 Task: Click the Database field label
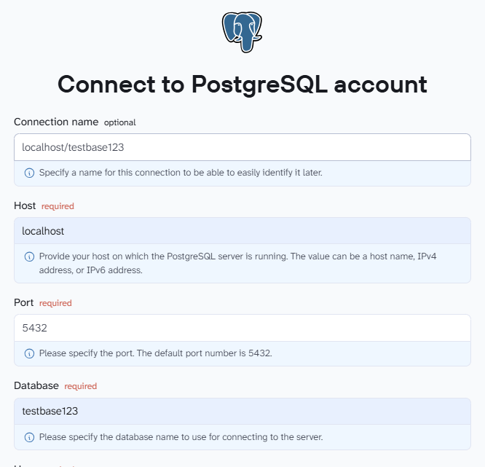click(36, 385)
